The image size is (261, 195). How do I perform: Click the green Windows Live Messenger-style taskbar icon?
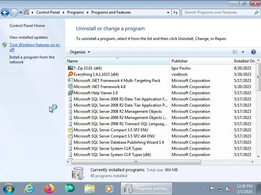pos(69,189)
